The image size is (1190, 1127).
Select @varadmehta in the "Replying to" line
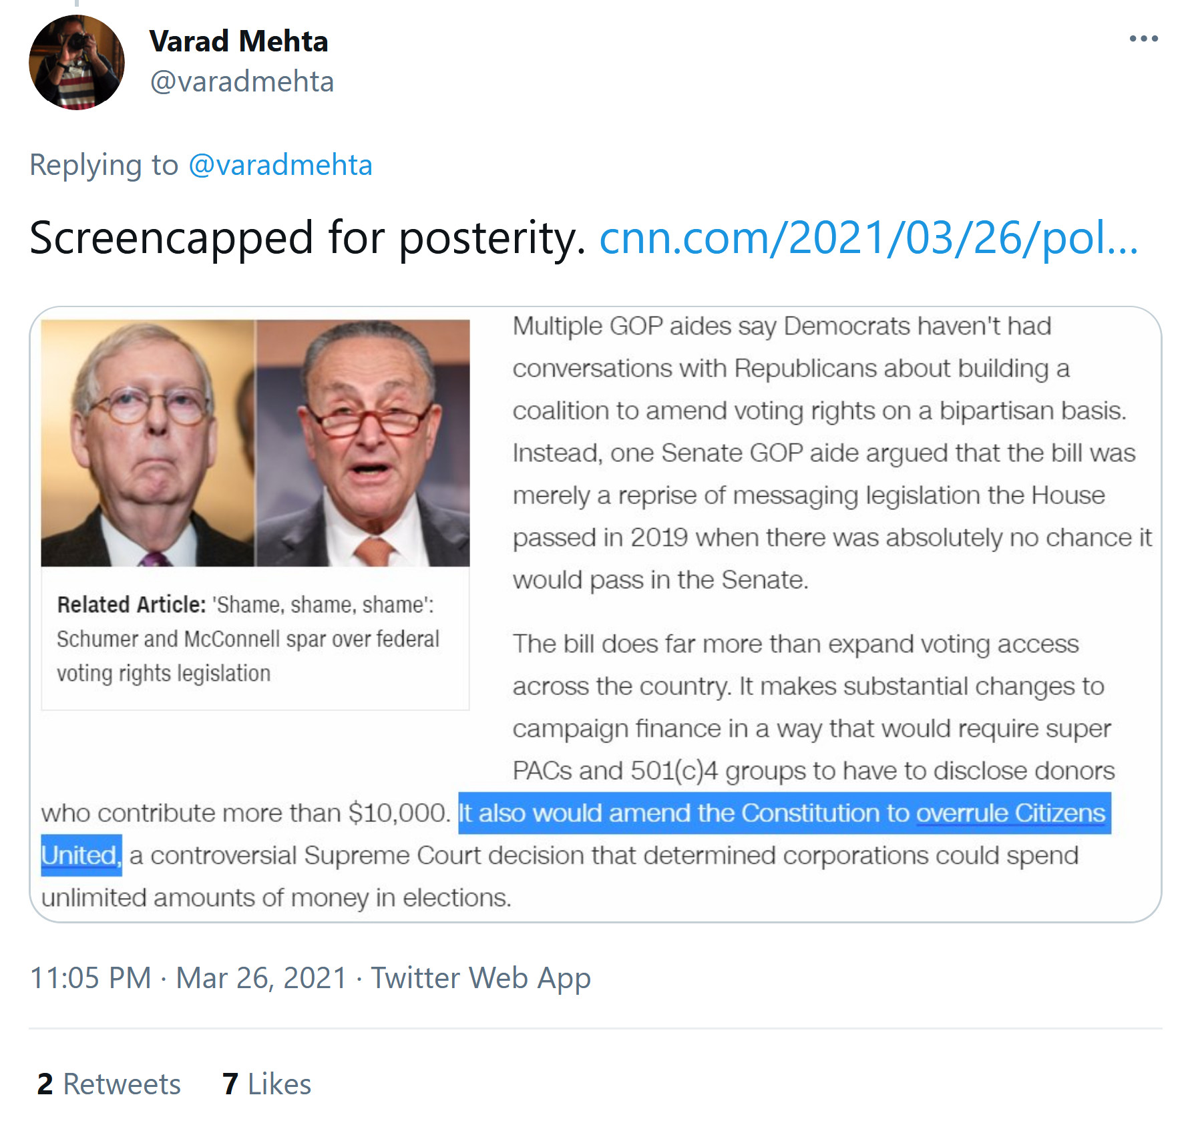tap(280, 165)
